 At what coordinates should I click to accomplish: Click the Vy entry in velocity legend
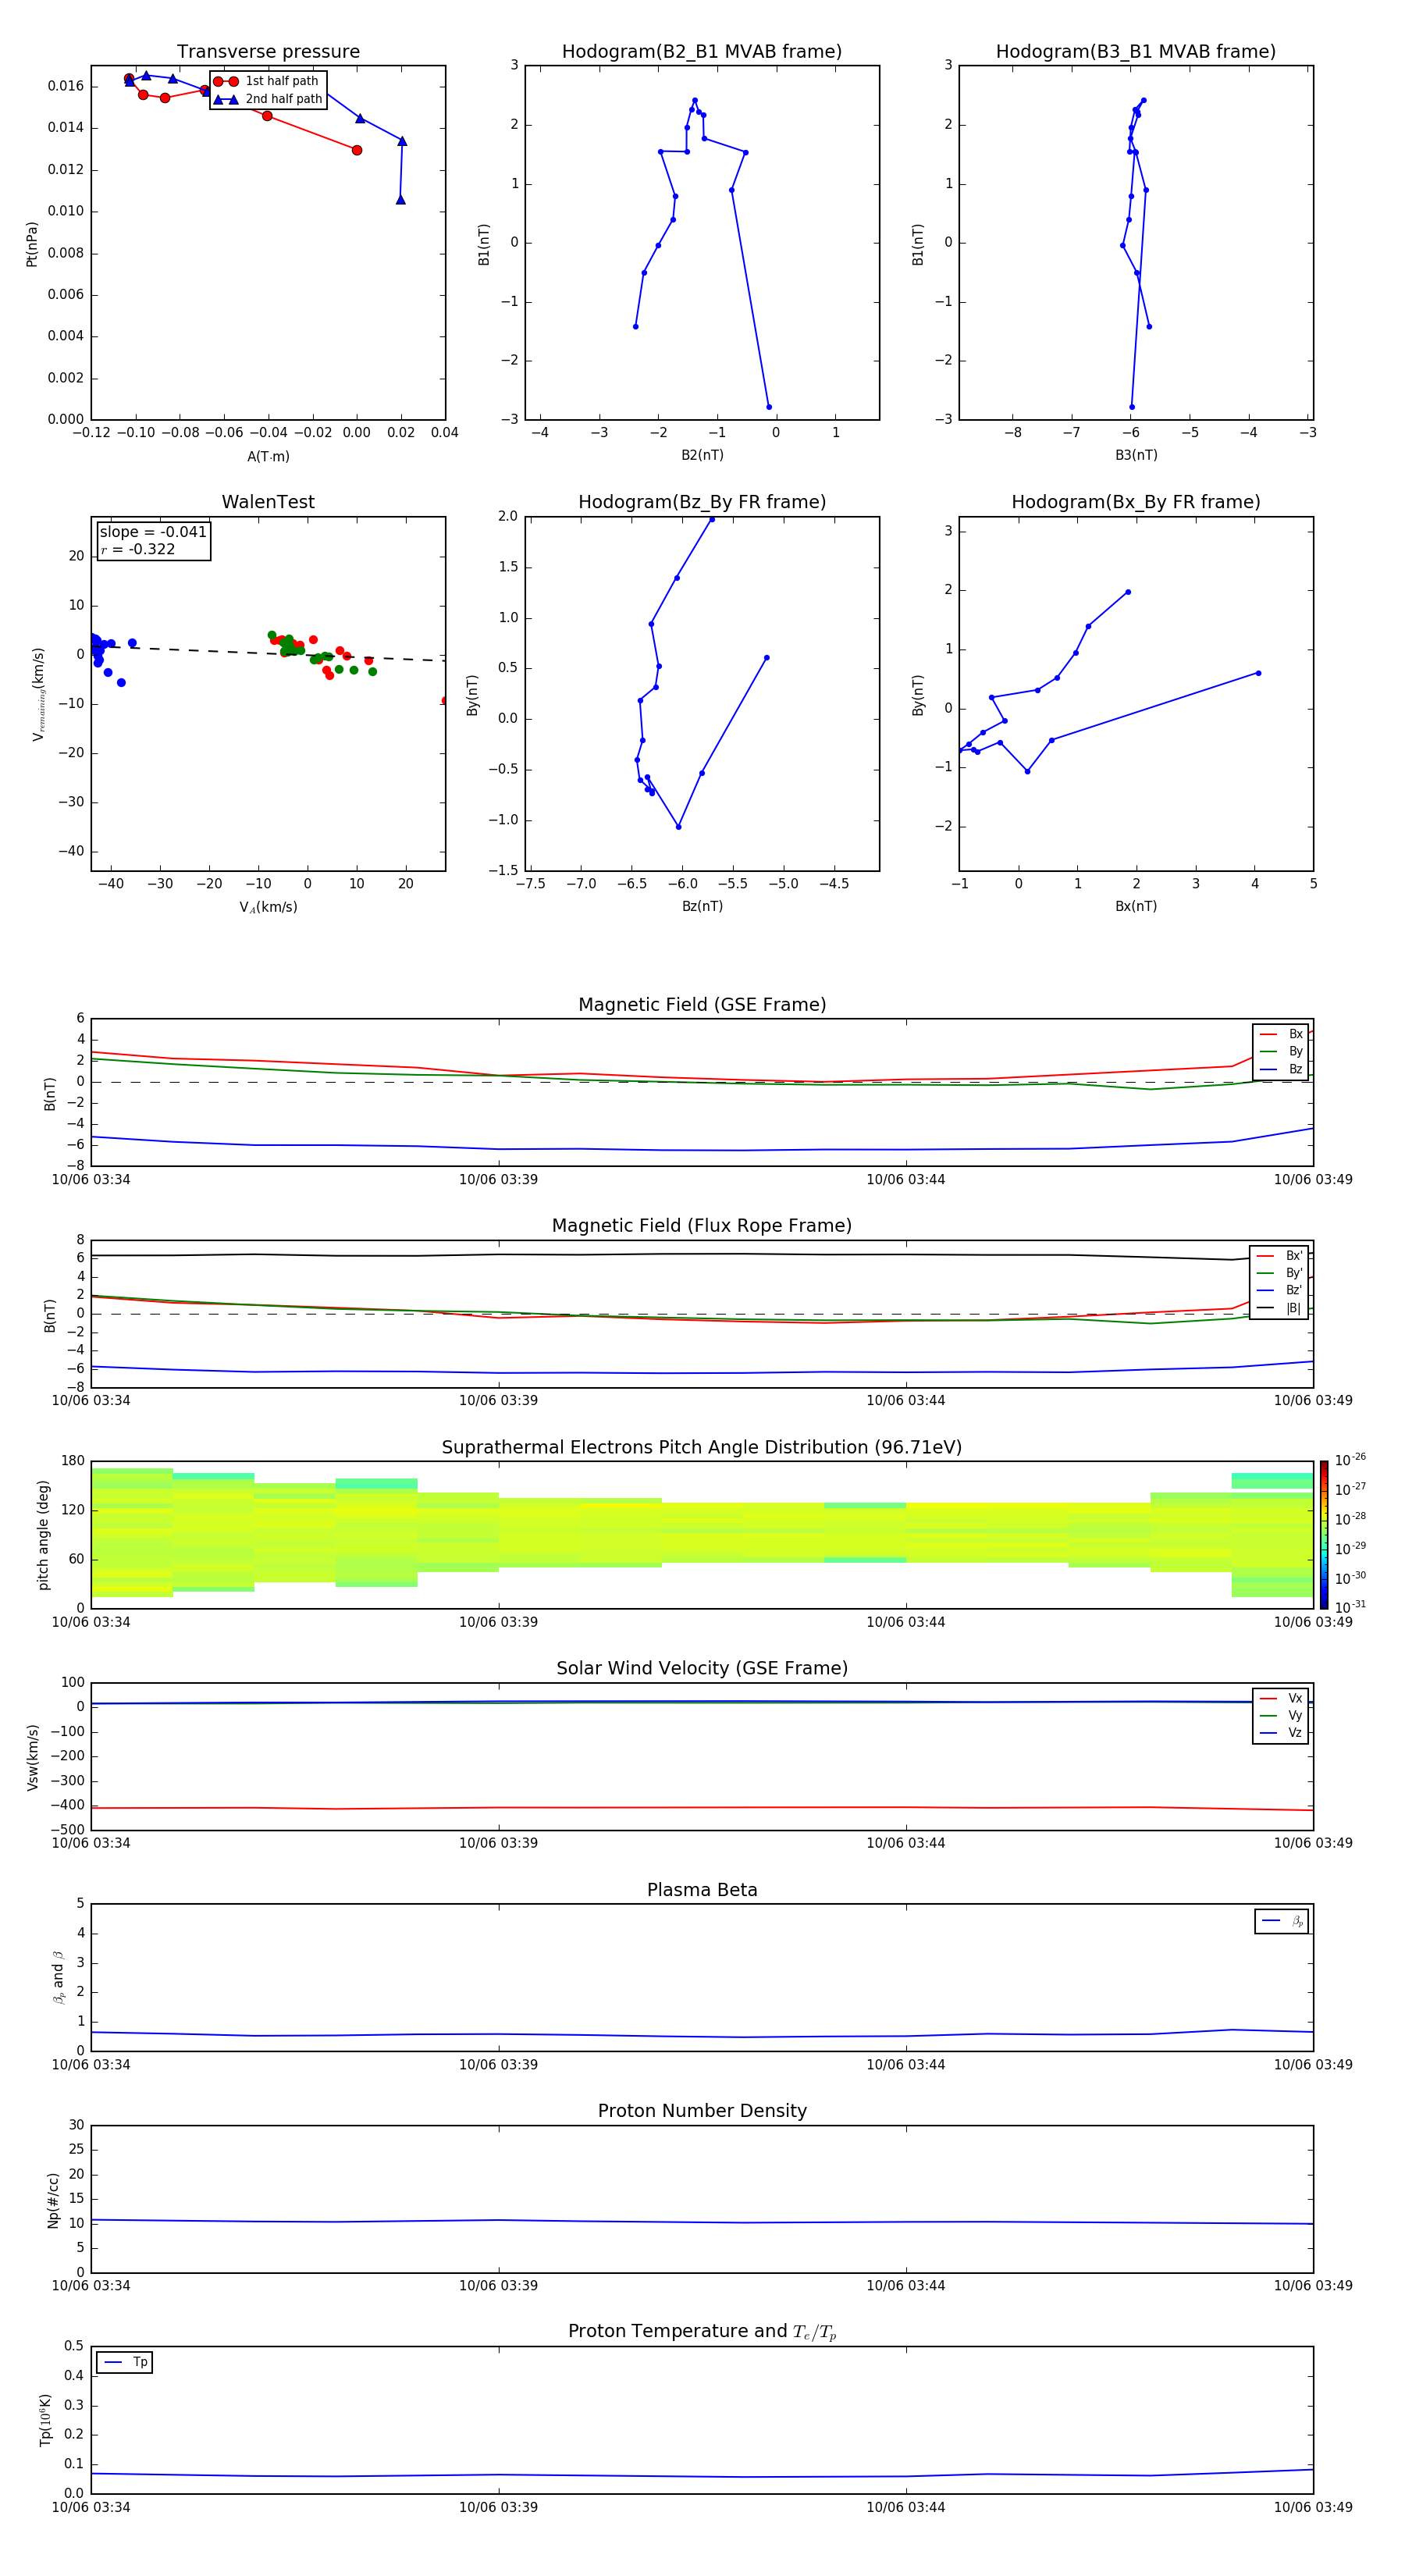pyautogui.click(x=1281, y=1716)
